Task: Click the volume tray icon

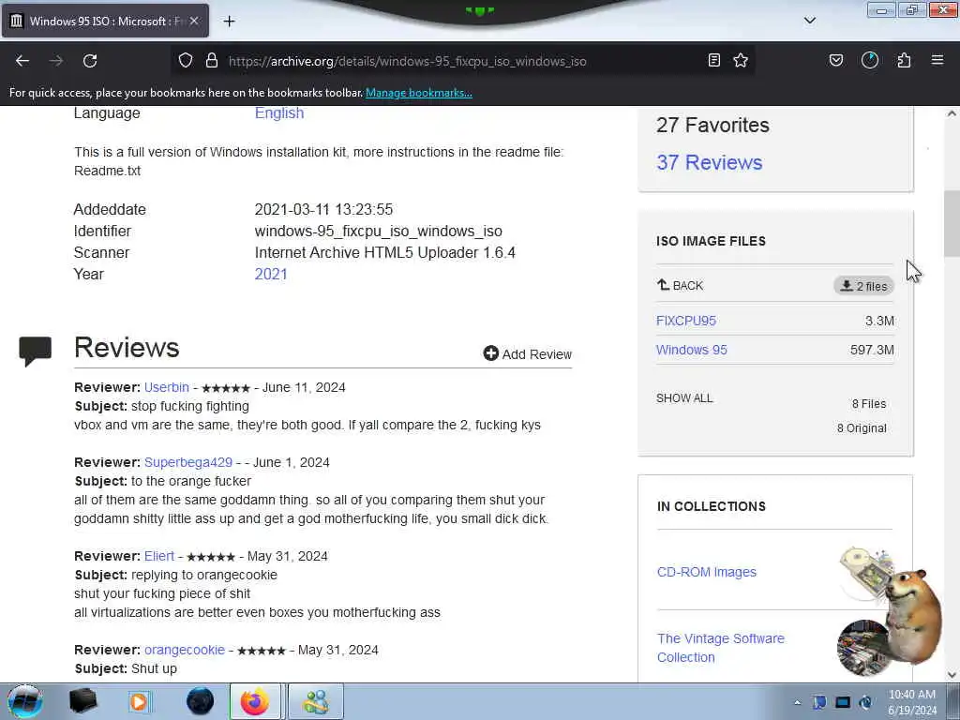Action: (x=865, y=702)
